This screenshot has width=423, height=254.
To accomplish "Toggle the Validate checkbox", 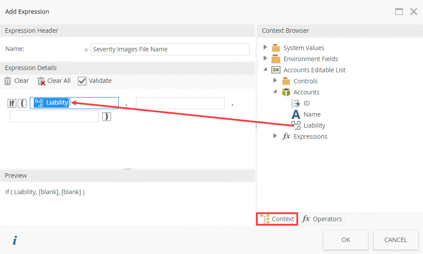I will (x=82, y=81).
